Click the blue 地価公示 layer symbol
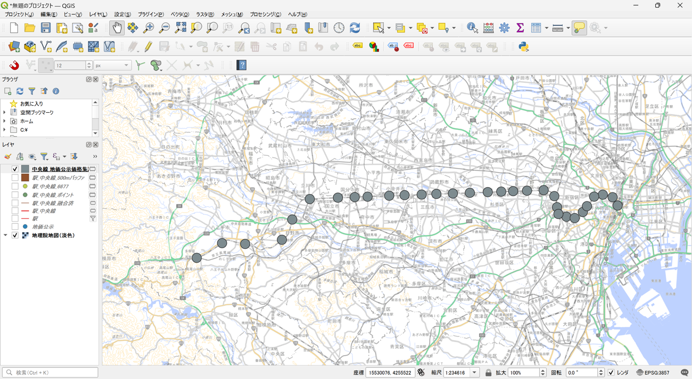The width and height of the screenshot is (692, 379). point(25,226)
